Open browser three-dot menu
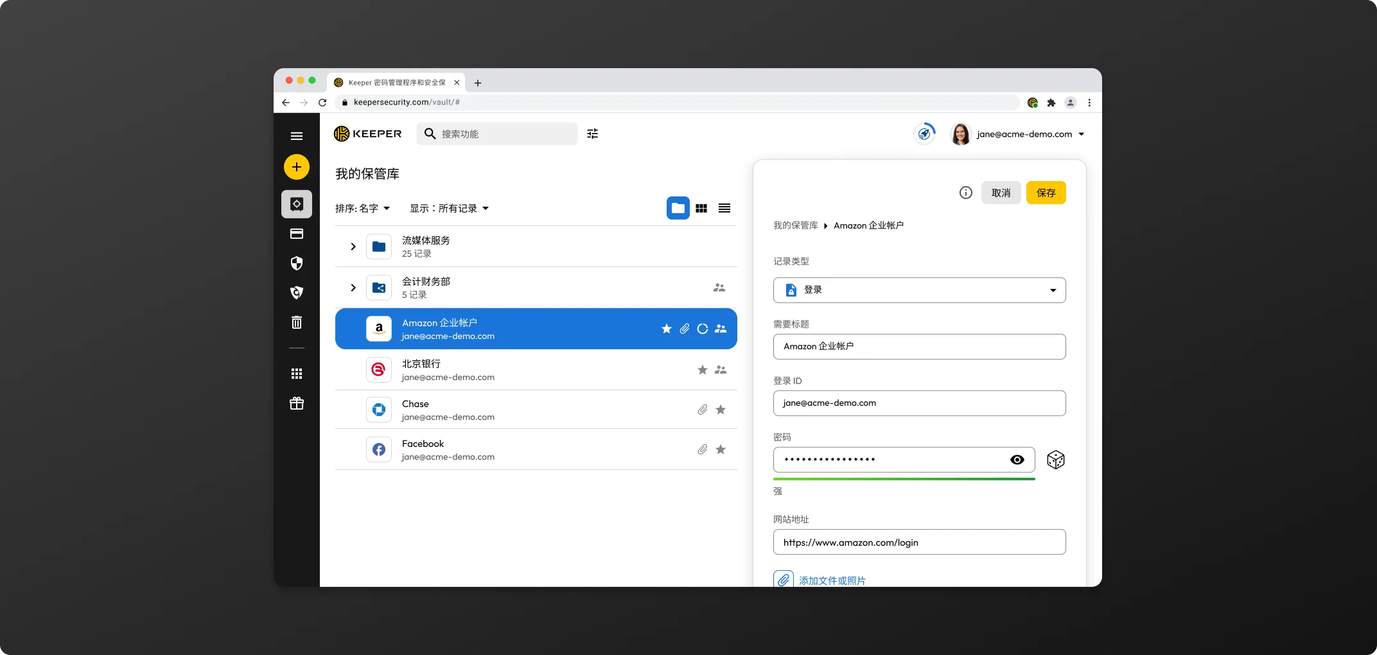The height and width of the screenshot is (655, 1377). pos(1089,102)
